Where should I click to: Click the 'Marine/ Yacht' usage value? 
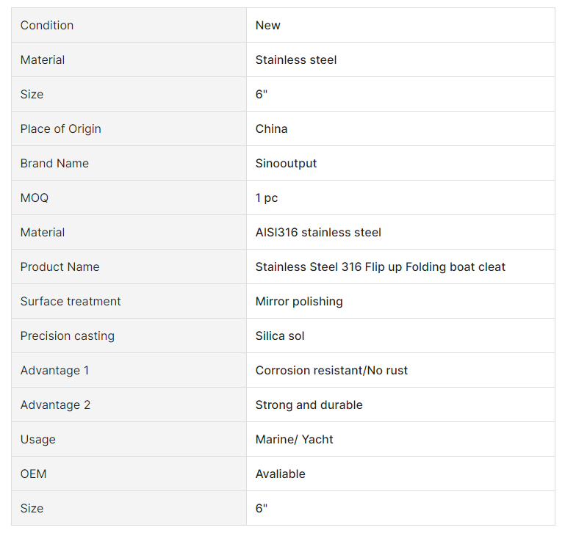point(295,439)
